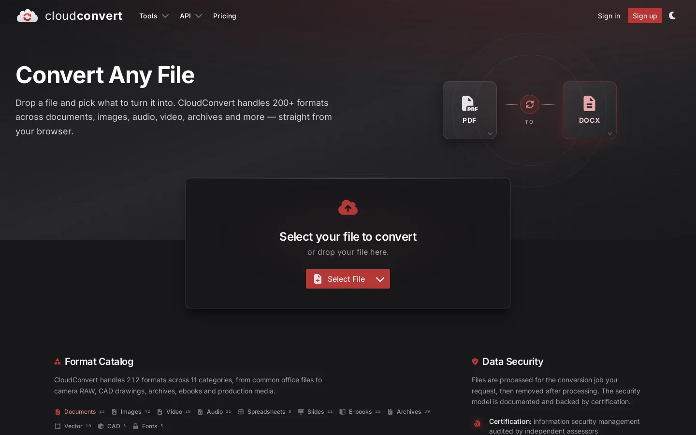The width and height of the screenshot is (696, 435).
Task: Click the red Sign up button
Action: (645, 15)
